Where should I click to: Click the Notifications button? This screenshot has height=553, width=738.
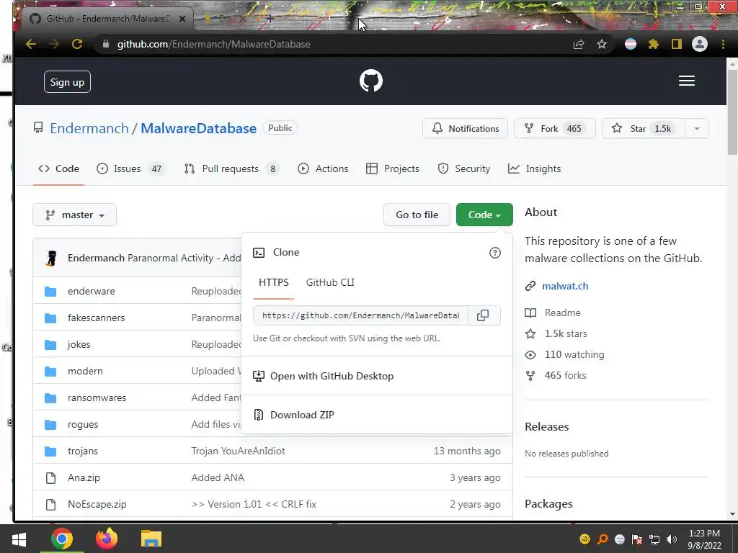(x=465, y=128)
